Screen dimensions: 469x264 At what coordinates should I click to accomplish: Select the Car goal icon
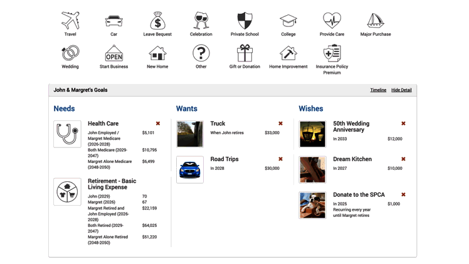[x=113, y=21]
